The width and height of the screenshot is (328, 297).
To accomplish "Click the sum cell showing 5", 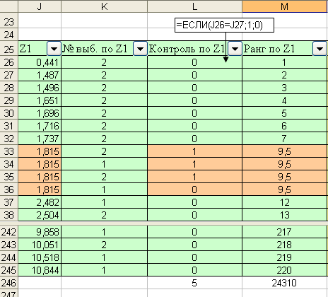I will (x=194, y=283).
